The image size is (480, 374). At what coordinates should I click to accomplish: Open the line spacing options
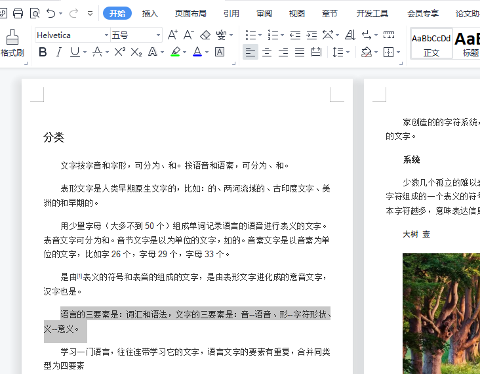[338, 52]
